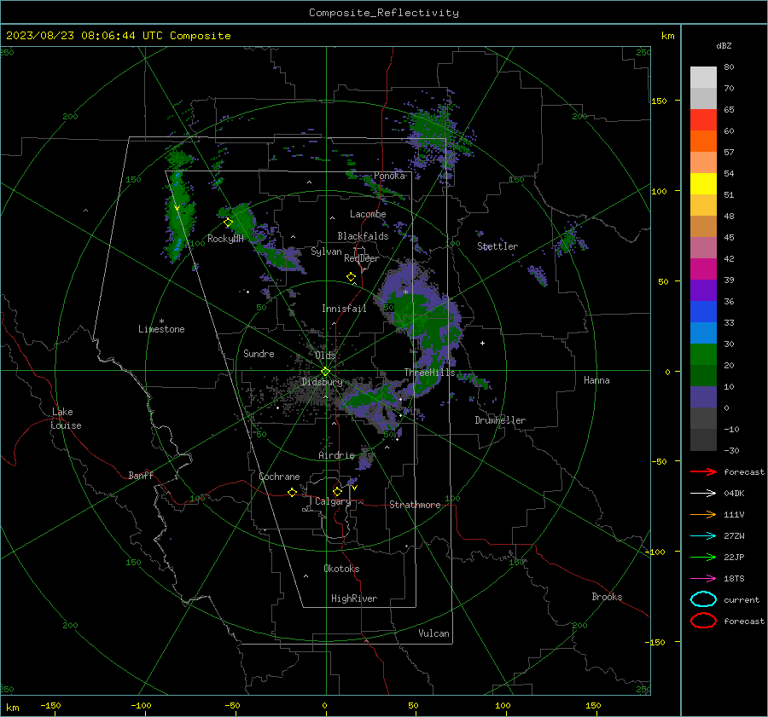The width and height of the screenshot is (768, 717).
Task: Click the km unit label at bottom left
Action: [x=13, y=708]
